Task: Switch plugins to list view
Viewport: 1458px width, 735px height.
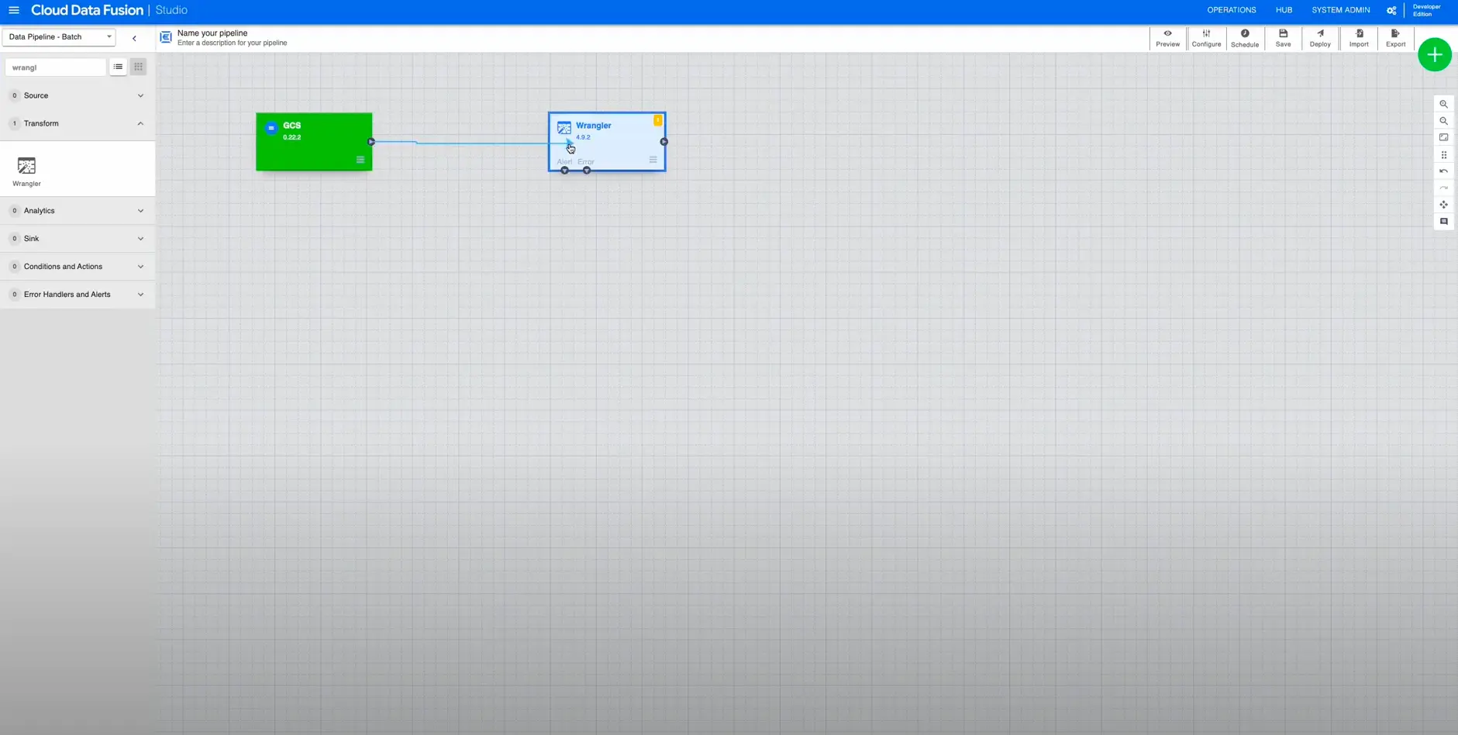Action: (118, 67)
